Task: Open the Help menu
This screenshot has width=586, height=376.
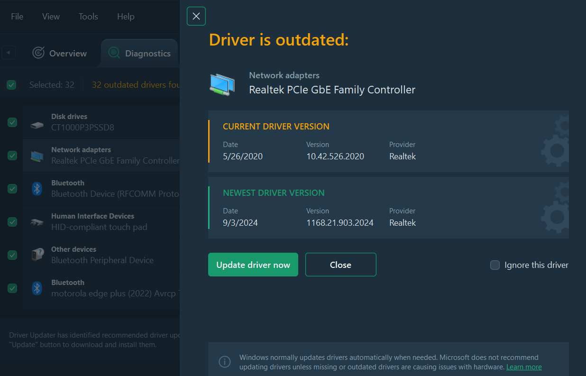Action: tap(126, 17)
